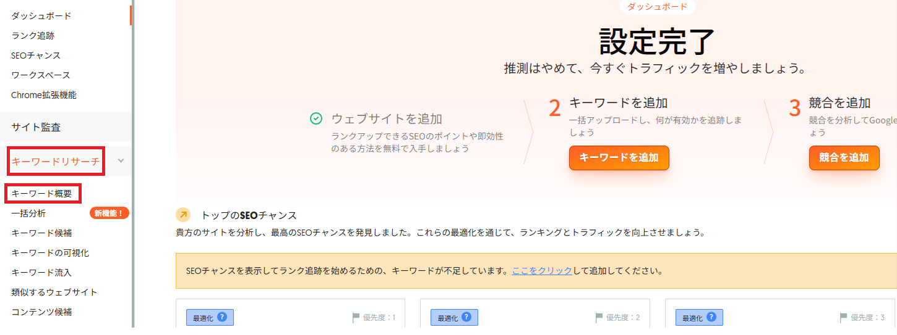Click the question mark icon in the second 最適化 card

[467, 317]
